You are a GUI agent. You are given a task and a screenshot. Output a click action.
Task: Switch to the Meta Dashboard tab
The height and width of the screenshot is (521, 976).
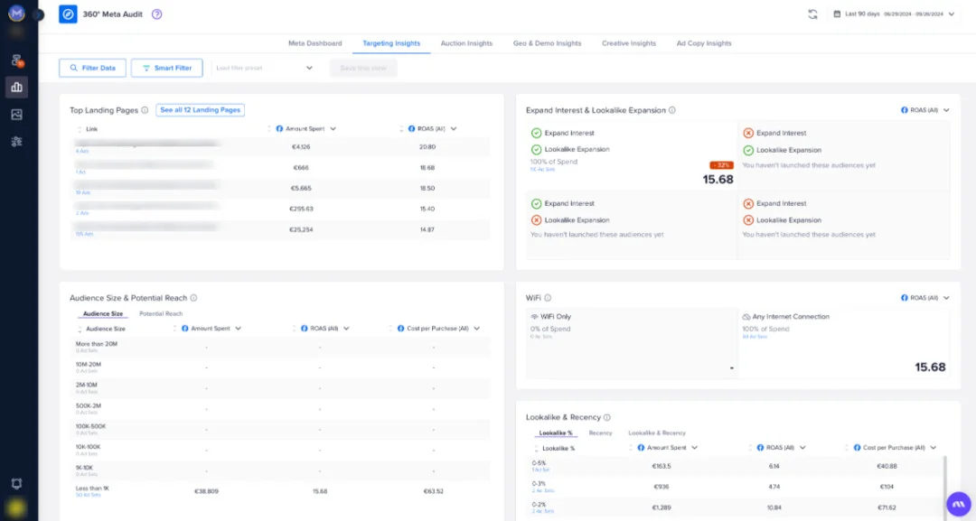click(315, 43)
